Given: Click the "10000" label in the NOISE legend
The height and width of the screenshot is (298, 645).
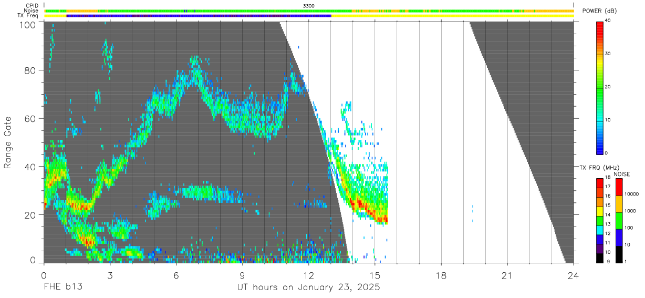Looking at the screenshot, I should tap(632, 194).
